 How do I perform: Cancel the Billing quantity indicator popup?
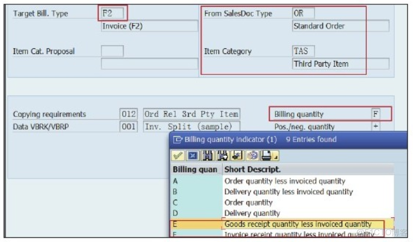(192, 156)
